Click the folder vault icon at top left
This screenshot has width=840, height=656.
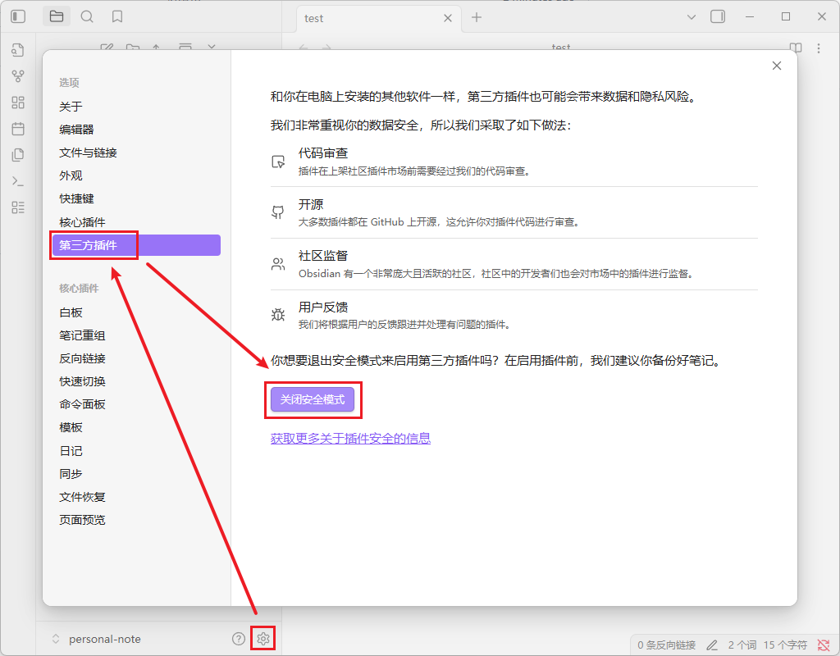pyautogui.click(x=56, y=16)
